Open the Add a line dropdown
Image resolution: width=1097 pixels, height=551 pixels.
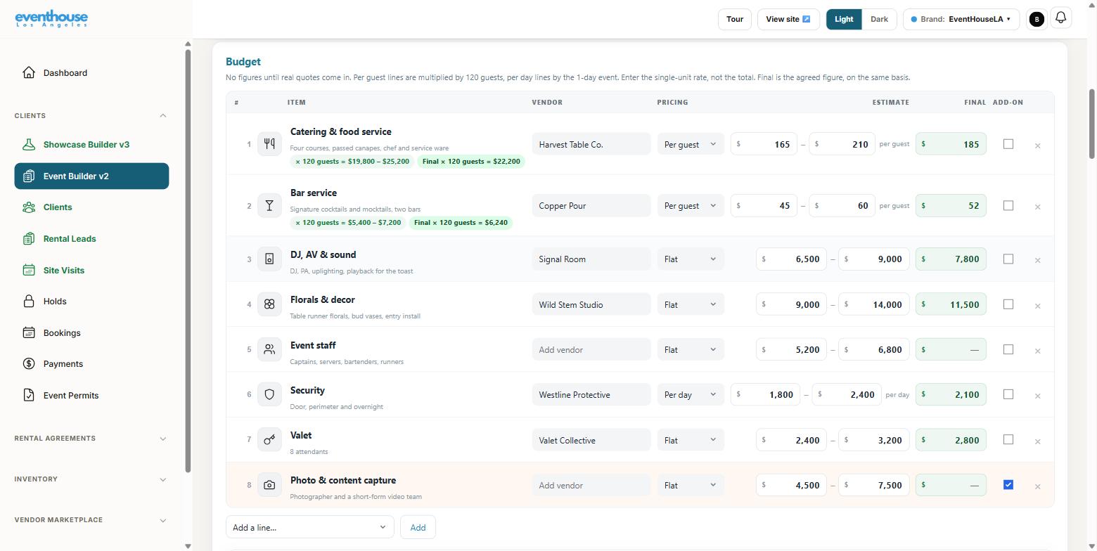tap(309, 527)
